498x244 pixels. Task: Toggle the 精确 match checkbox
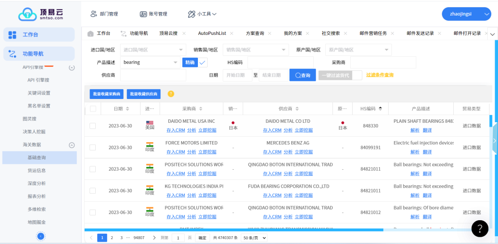click(x=203, y=62)
